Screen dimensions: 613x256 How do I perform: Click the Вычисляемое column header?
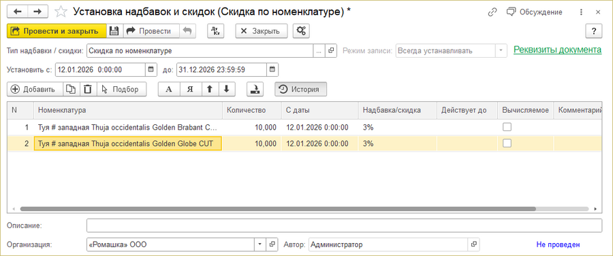pos(525,110)
